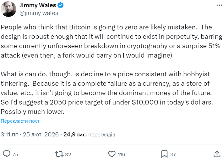The image size is (223, 158).
Task: Repost using the retweet arrows icon
Action: pyautogui.click(x=59, y=154)
